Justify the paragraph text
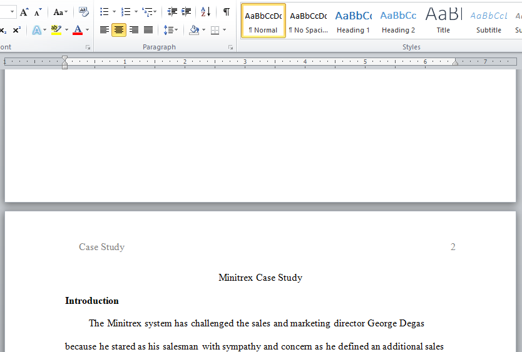Image resolution: width=522 pixels, height=352 pixels. coord(148,30)
